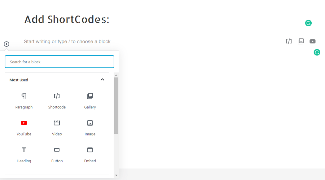Add the Heading block
Screen dimensions: 325x180
click(x=24, y=155)
